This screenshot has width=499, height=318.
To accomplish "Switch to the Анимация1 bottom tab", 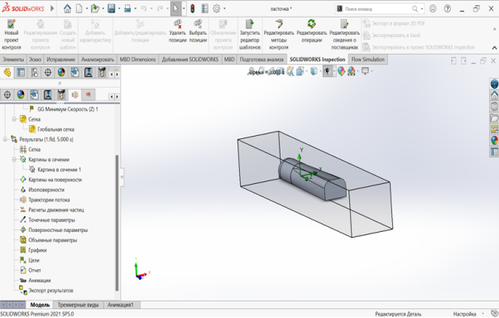I will (x=120, y=305).
